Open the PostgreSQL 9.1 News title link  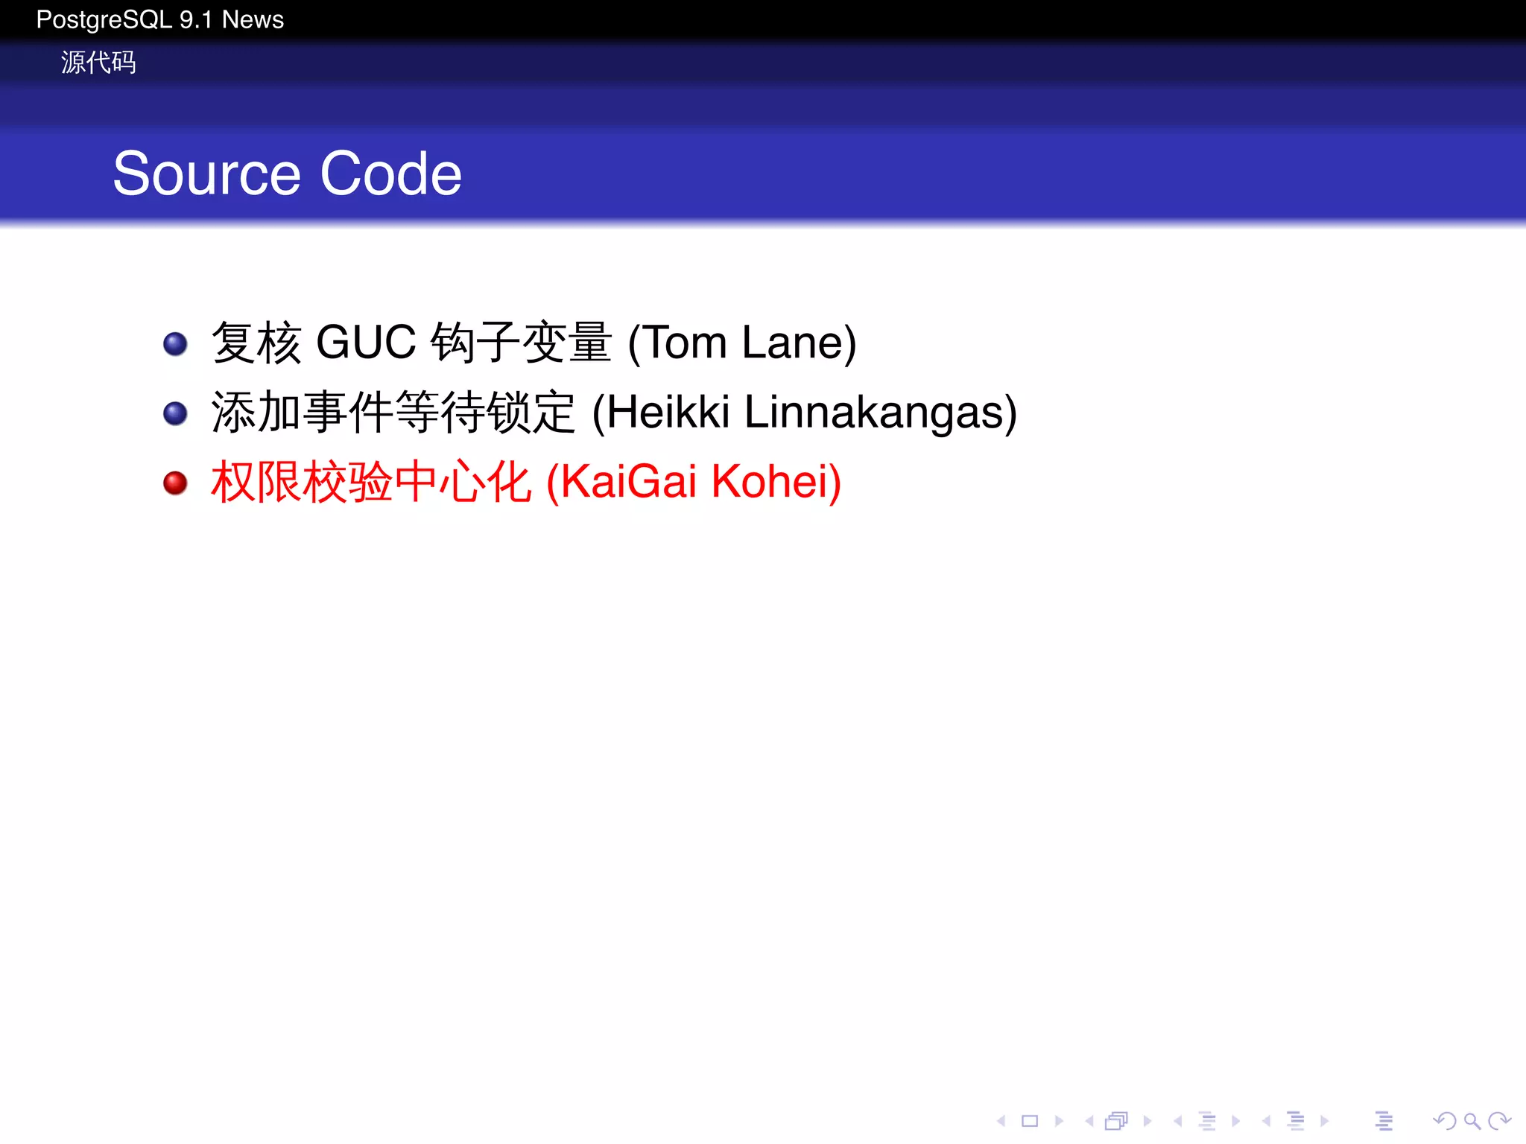pos(160,20)
